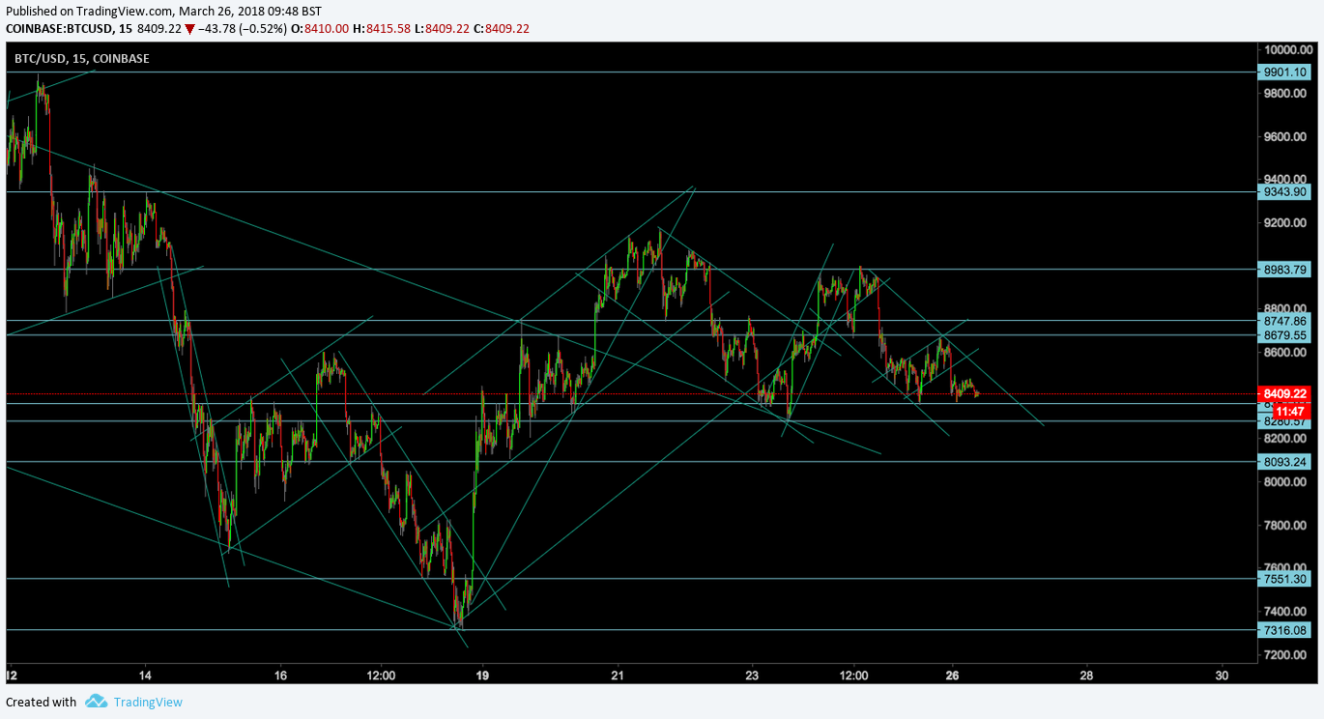Screen dimensions: 1324x719
Task: Click the O:8410.00 open value
Action: coord(321,29)
